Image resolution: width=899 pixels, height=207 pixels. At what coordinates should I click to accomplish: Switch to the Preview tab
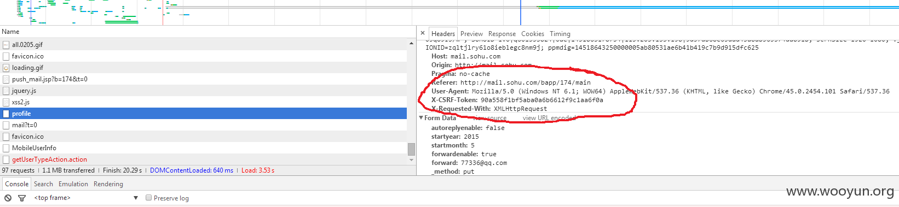(x=471, y=33)
